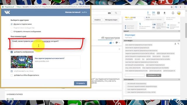The width and height of the screenshot is (187, 105).
Task: Click the "Отправить" button in VK dialog
Action: pyautogui.click(x=81, y=83)
